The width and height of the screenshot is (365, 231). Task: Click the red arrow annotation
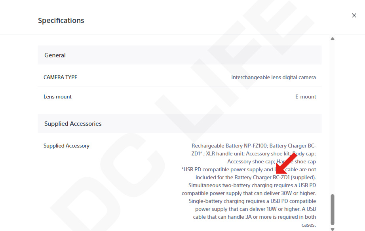[286, 163]
